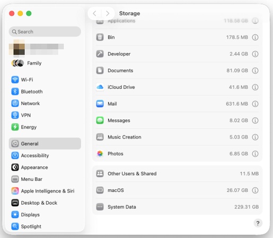Open Menu Bar settings pane

point(45,179)
